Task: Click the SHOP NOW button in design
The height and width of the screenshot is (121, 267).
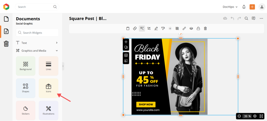Action: click(x=146, y=105)
